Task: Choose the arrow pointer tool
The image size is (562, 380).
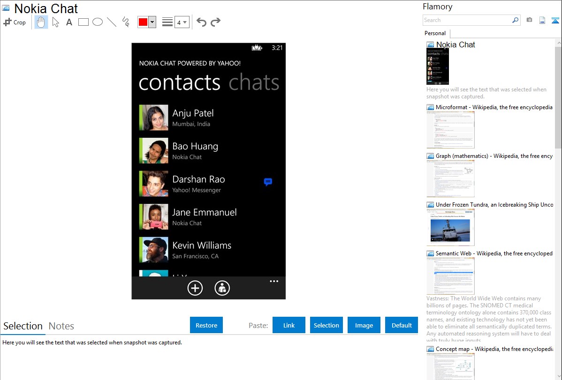Action: pos(55,22)
